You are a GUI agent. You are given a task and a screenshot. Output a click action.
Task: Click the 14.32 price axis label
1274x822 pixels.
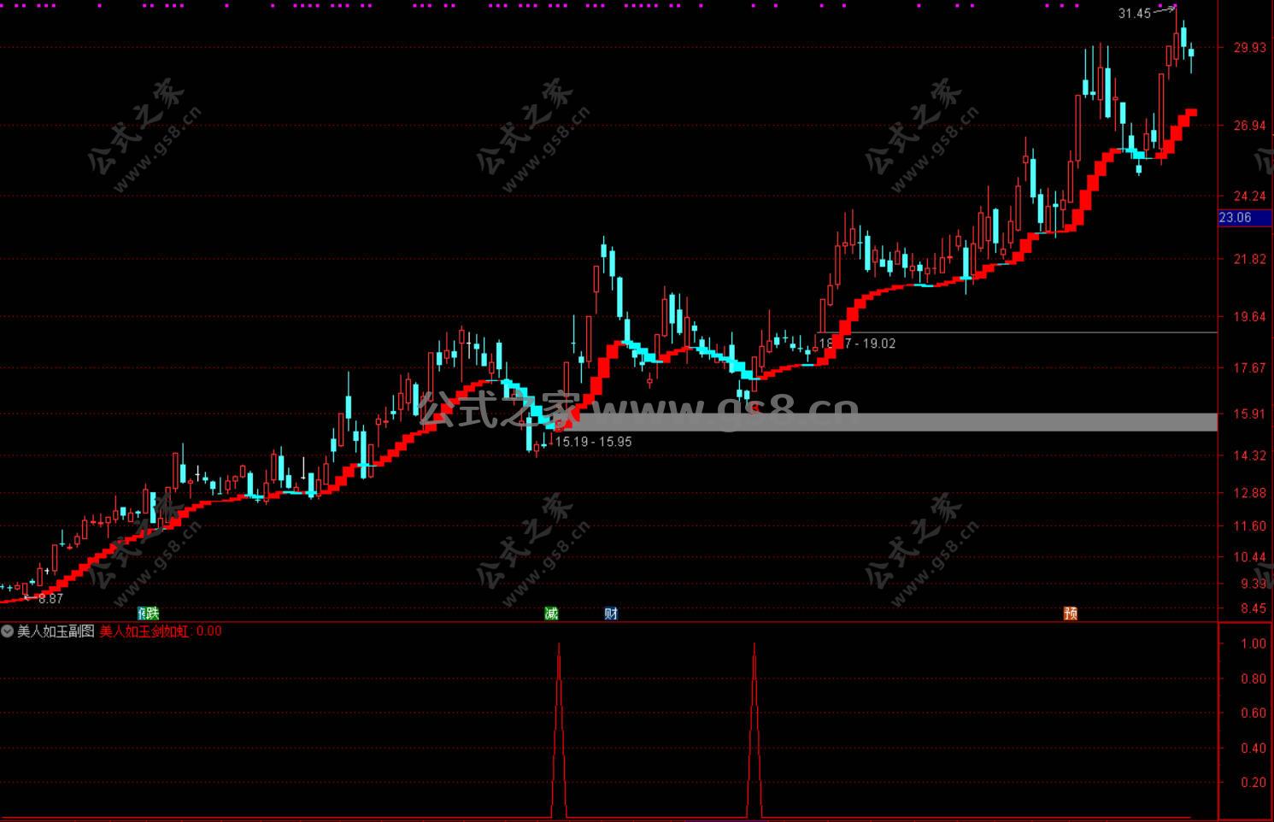(x=1250, y=455)
